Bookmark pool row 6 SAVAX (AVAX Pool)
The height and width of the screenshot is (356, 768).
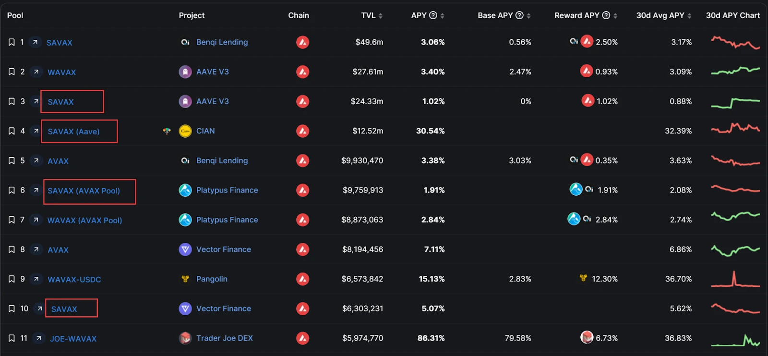coord(12,190)
